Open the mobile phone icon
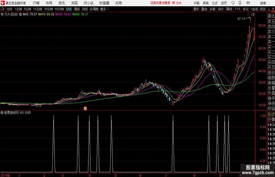 point(240,3)
